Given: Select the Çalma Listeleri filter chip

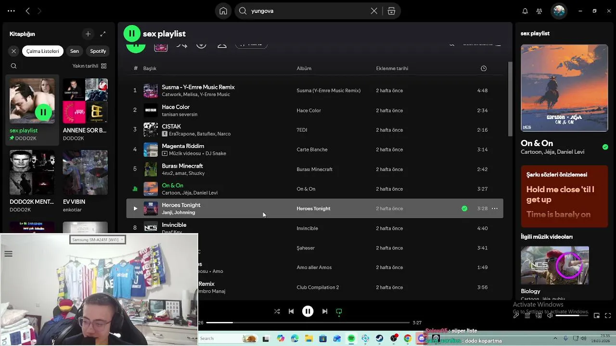Looking at the screenshot, I should point(43,51).
